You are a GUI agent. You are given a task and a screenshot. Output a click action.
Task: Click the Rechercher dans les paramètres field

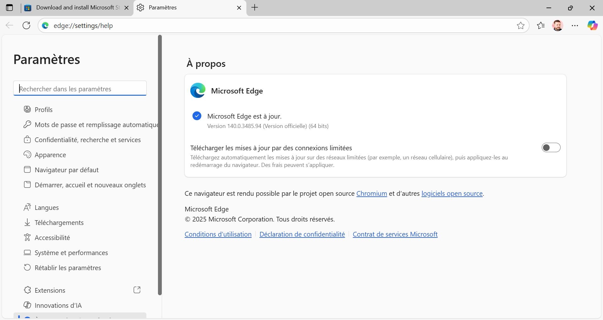80,89
